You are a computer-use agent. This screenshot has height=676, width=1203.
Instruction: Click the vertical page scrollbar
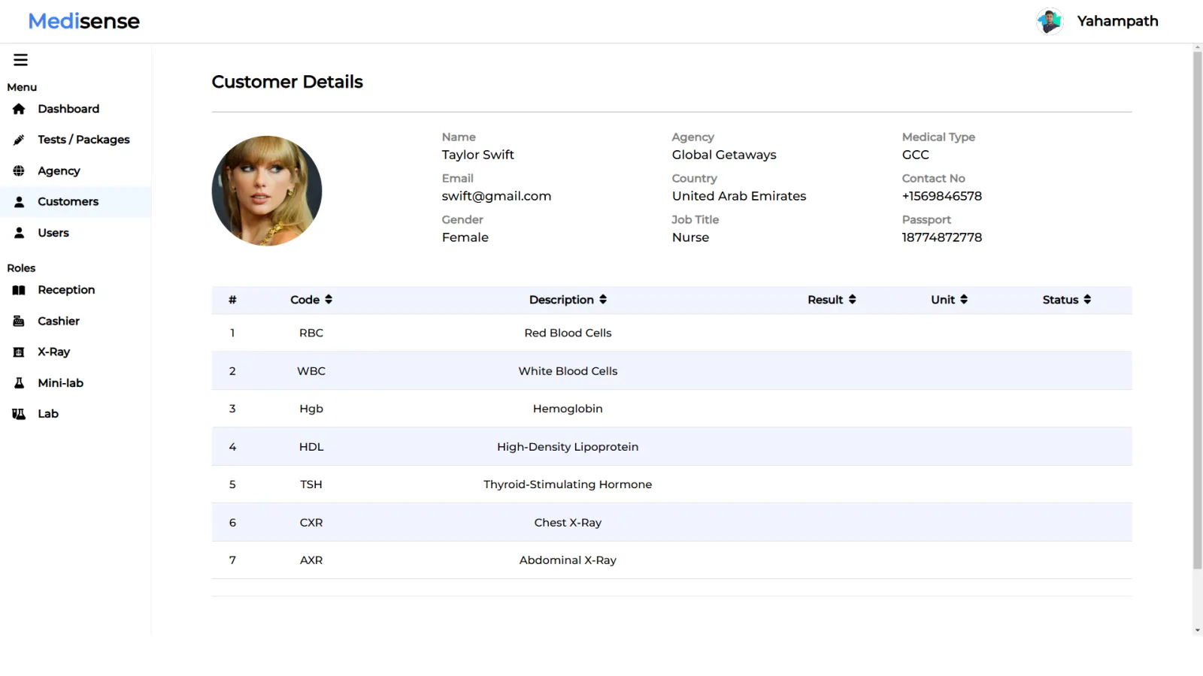1198,311
